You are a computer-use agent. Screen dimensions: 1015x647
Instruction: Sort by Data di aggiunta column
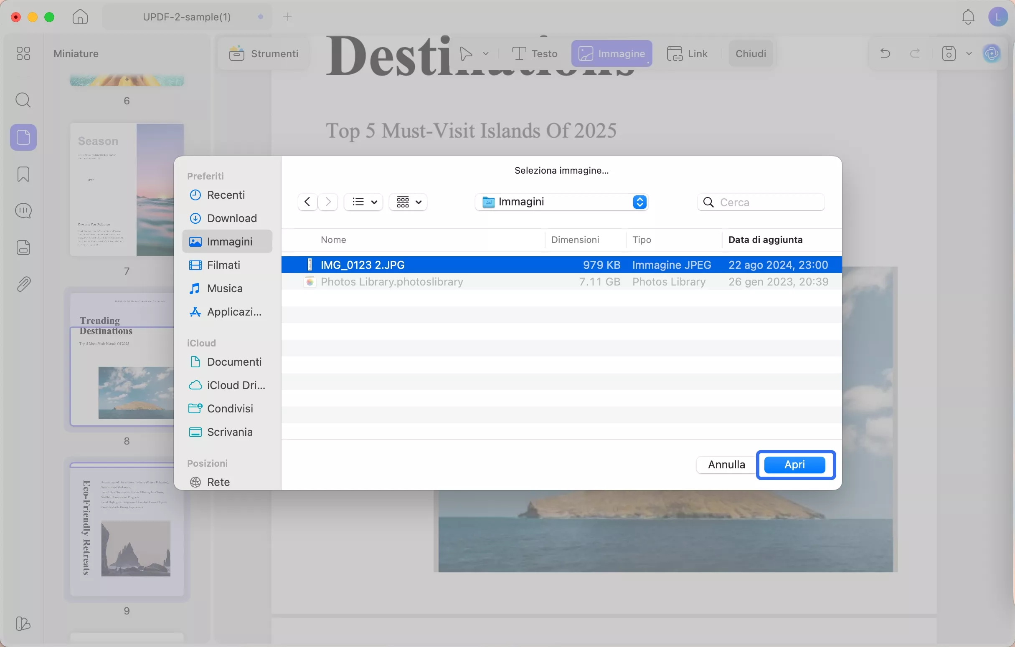click(765, 240)
